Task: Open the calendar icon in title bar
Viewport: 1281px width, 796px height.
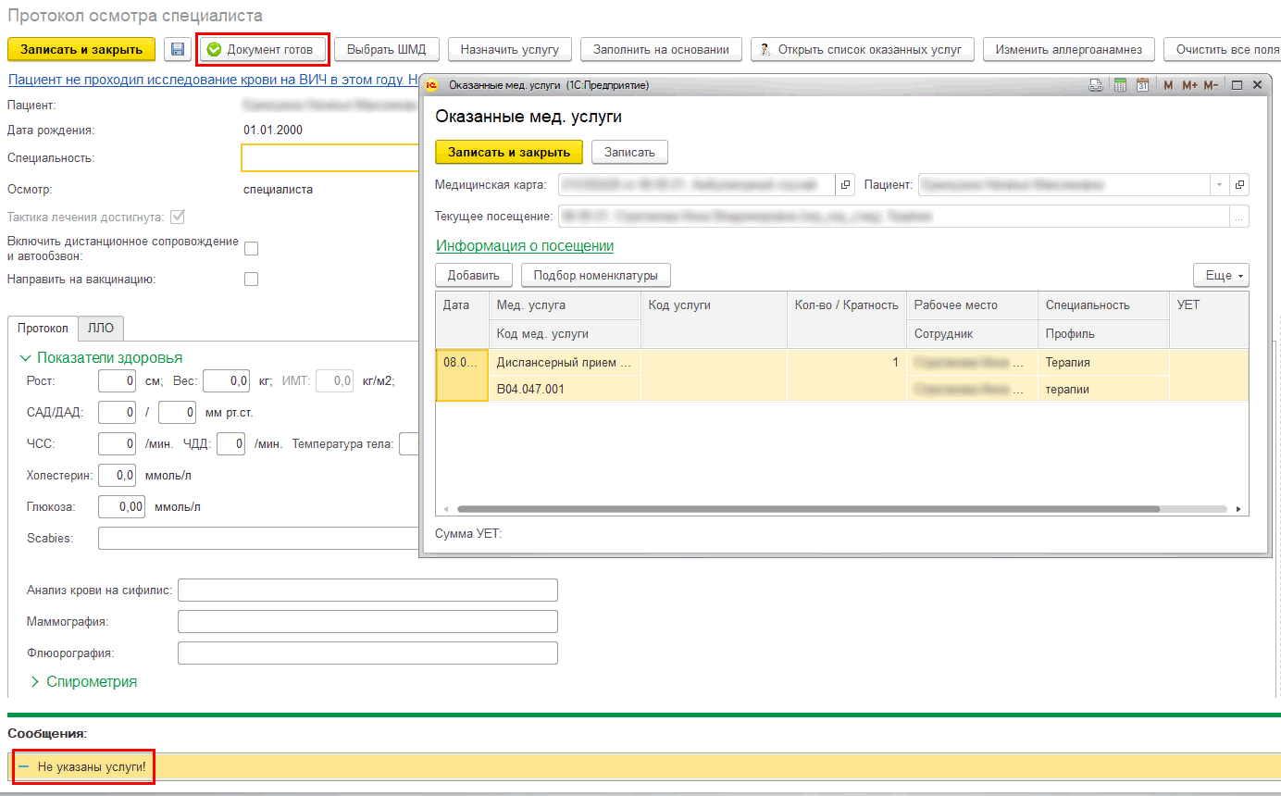Action: click(x=1142, y=85)
